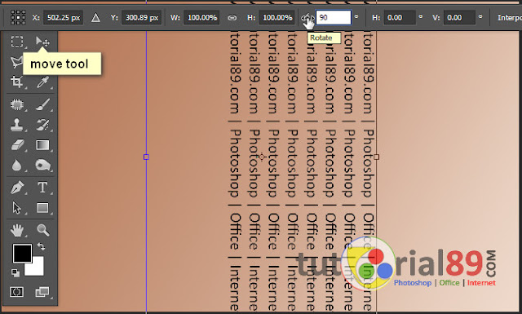The image size is (522, 314).
Task: Click the Y position field
Action: [141, 17]
